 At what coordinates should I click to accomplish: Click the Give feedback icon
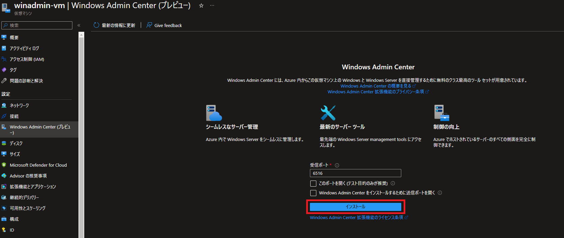pyautogui.click(x=149, y=25)
